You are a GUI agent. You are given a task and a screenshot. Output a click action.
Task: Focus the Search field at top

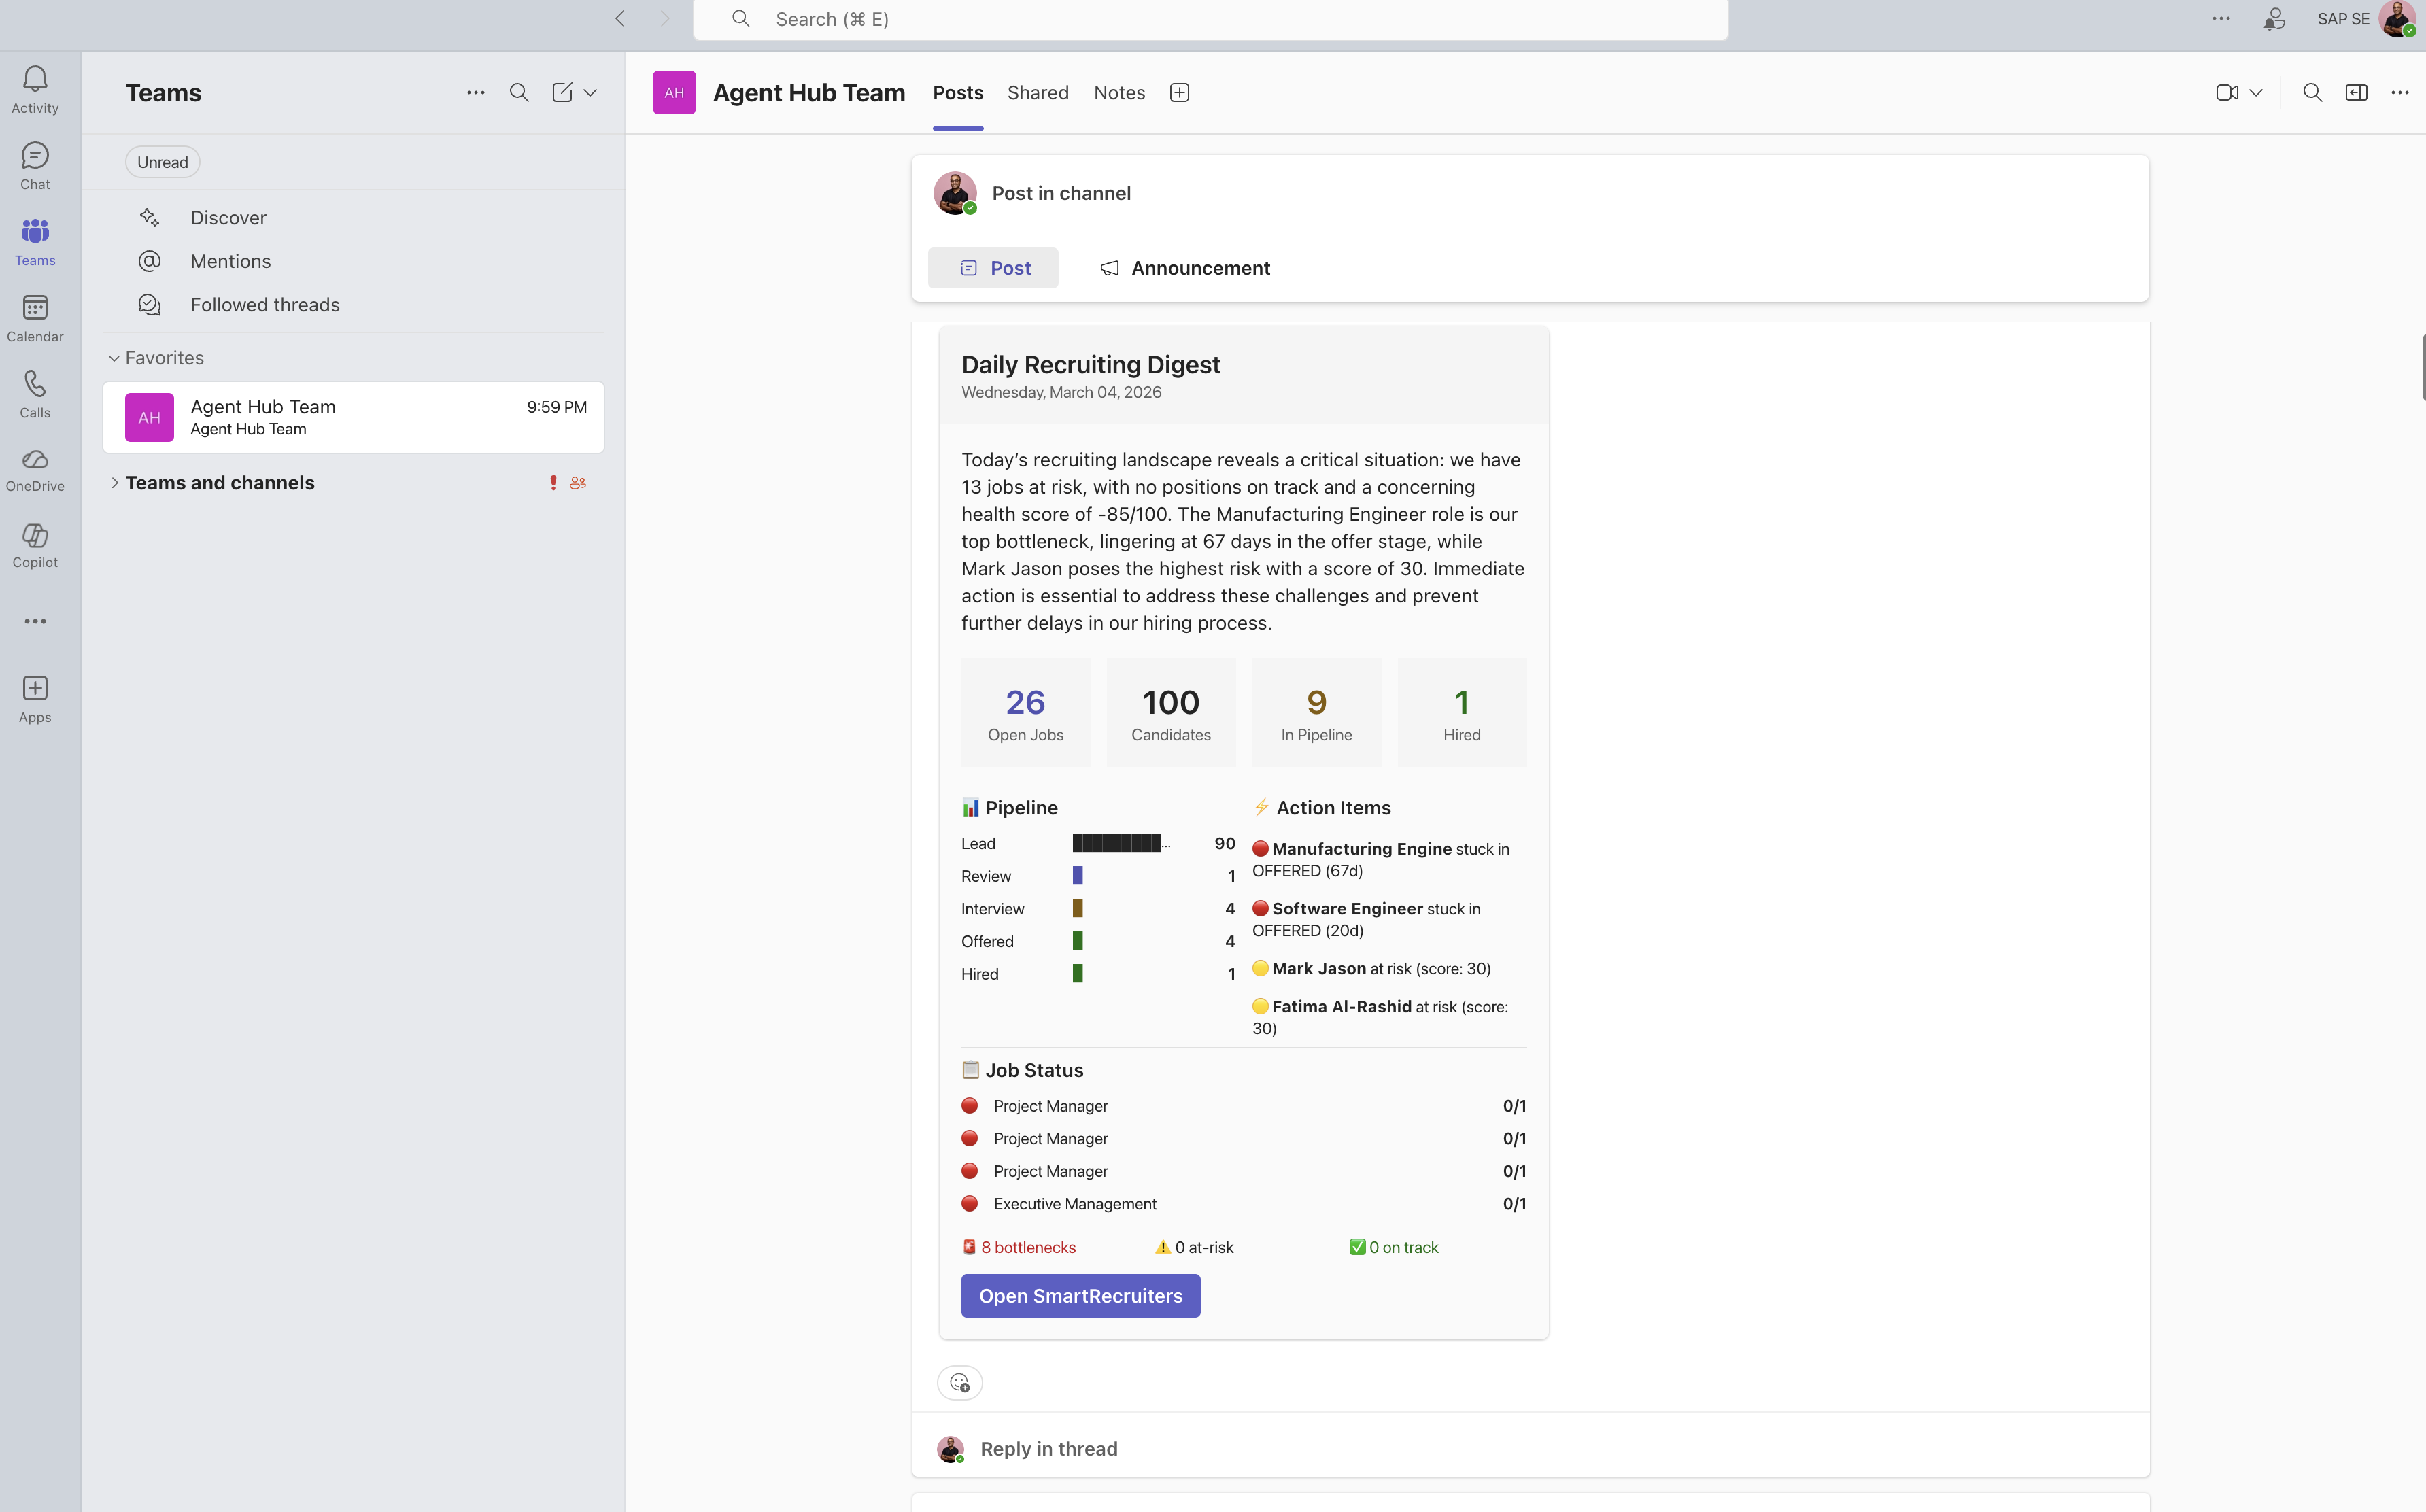[1210, 19]
